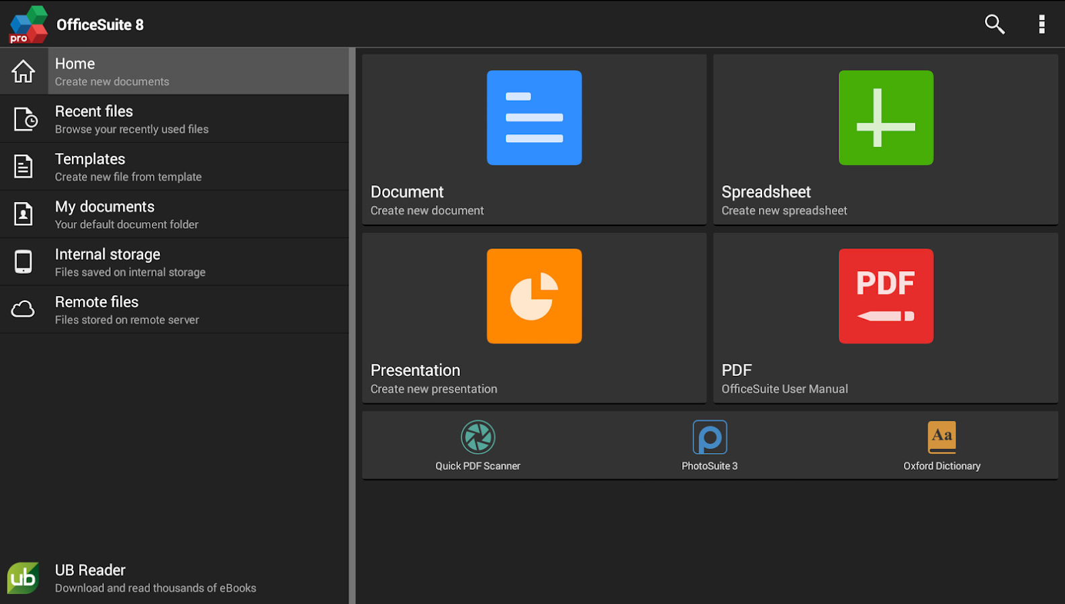This screenshot has width=1065, height=604.
Task: Launch the PhotoSuite 3 icon
Action: click(710, 438)
